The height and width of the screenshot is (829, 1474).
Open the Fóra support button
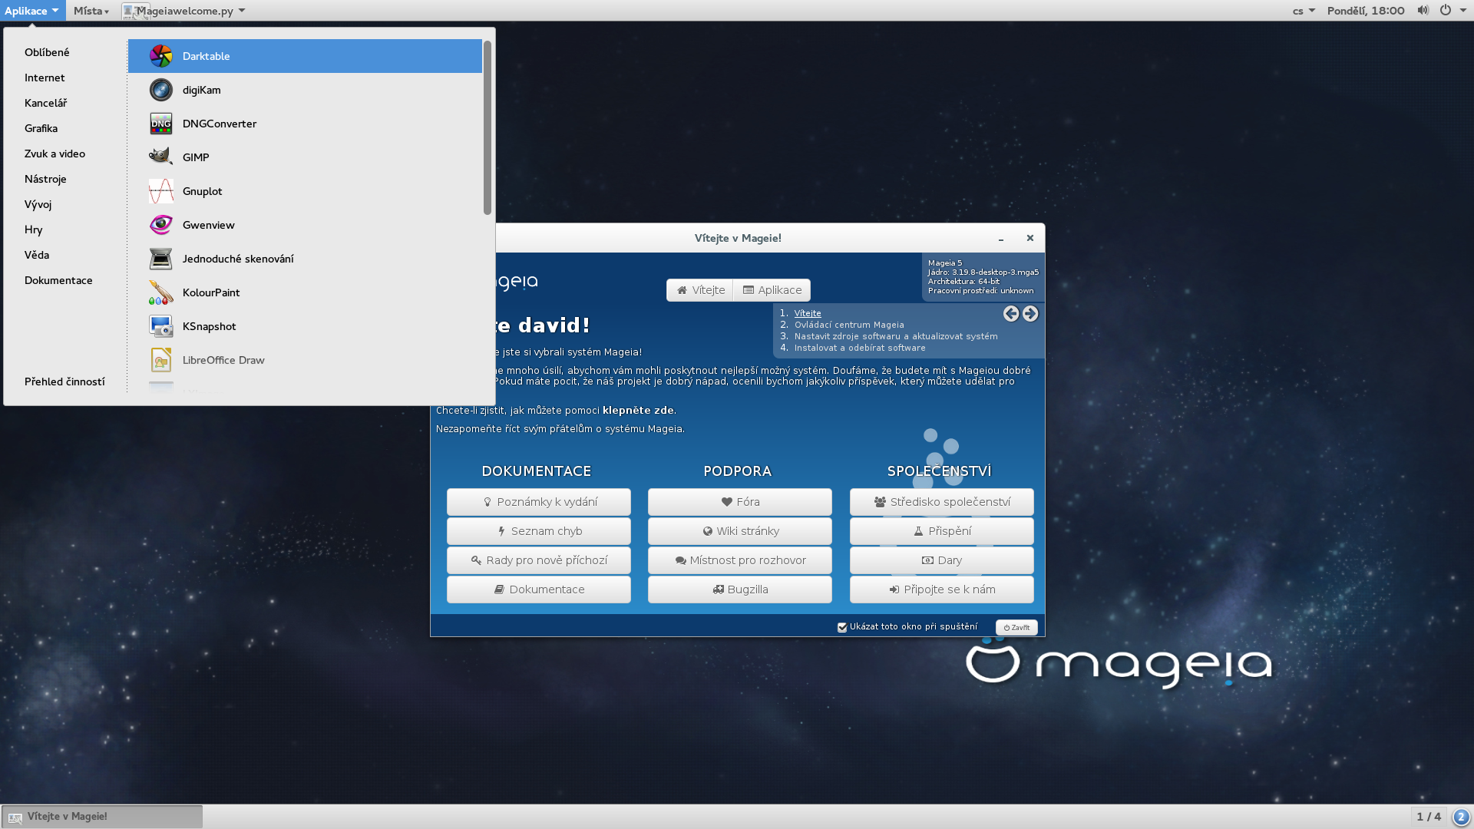pos(740,502)
